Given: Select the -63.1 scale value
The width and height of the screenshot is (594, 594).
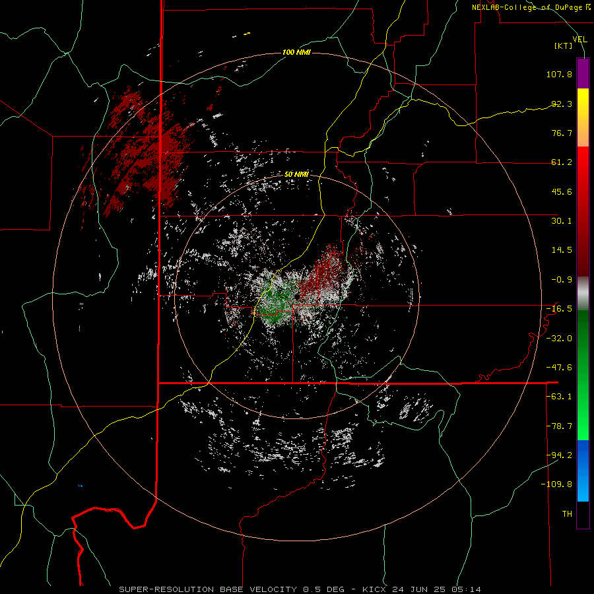Looking at the screenshot, I should pos(559,397).
